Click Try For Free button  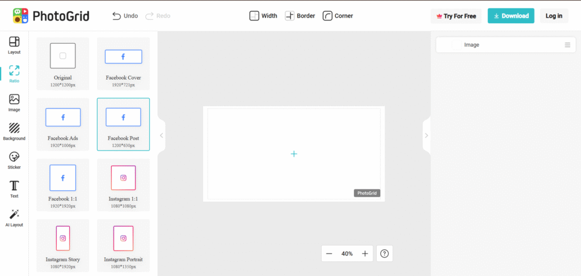pyautogui.click(x=456, y=16)
